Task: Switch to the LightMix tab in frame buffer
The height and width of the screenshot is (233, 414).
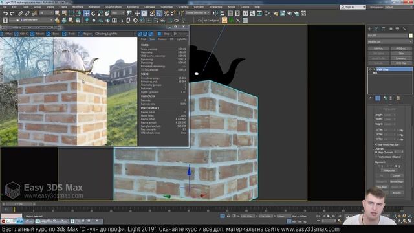Action: 181,39
